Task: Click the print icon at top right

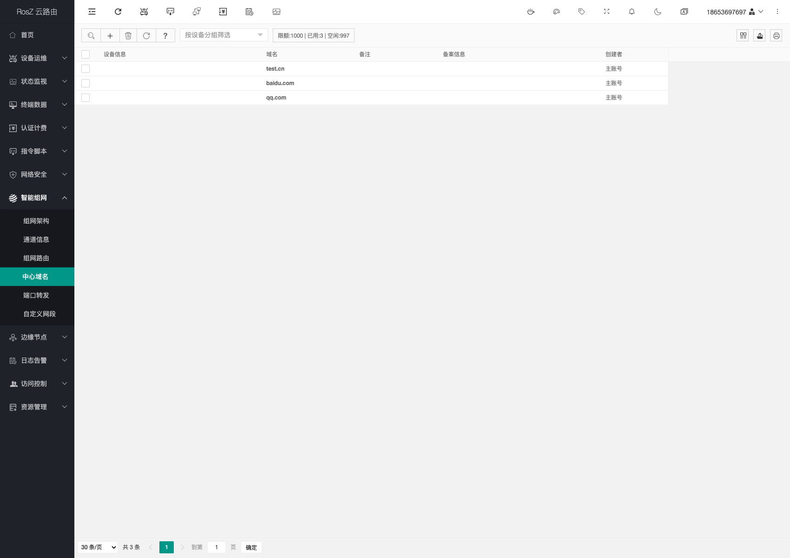Action: point(776,35)
